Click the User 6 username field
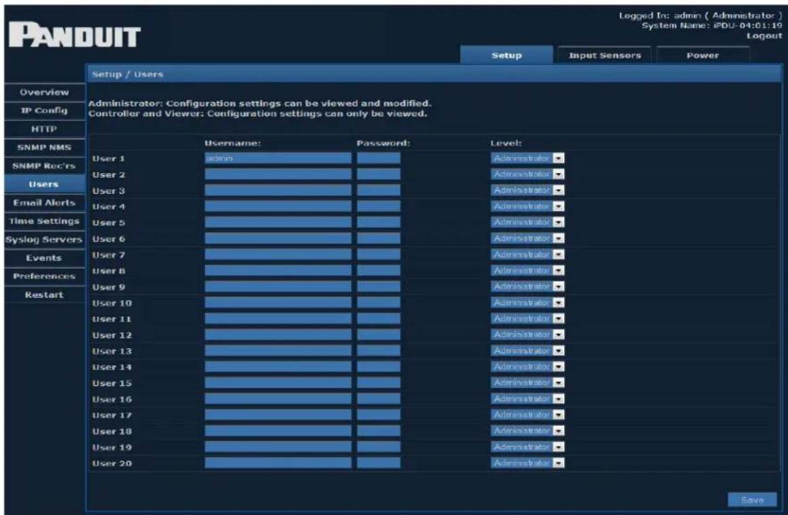Viewport: 788px width, 515px height. 278,239
